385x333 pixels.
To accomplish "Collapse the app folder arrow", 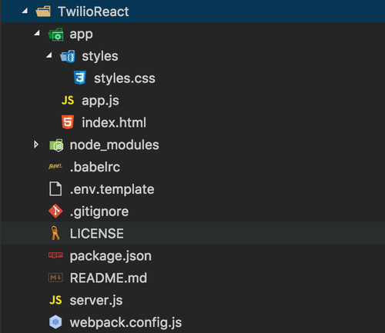I will coord(37,33).
